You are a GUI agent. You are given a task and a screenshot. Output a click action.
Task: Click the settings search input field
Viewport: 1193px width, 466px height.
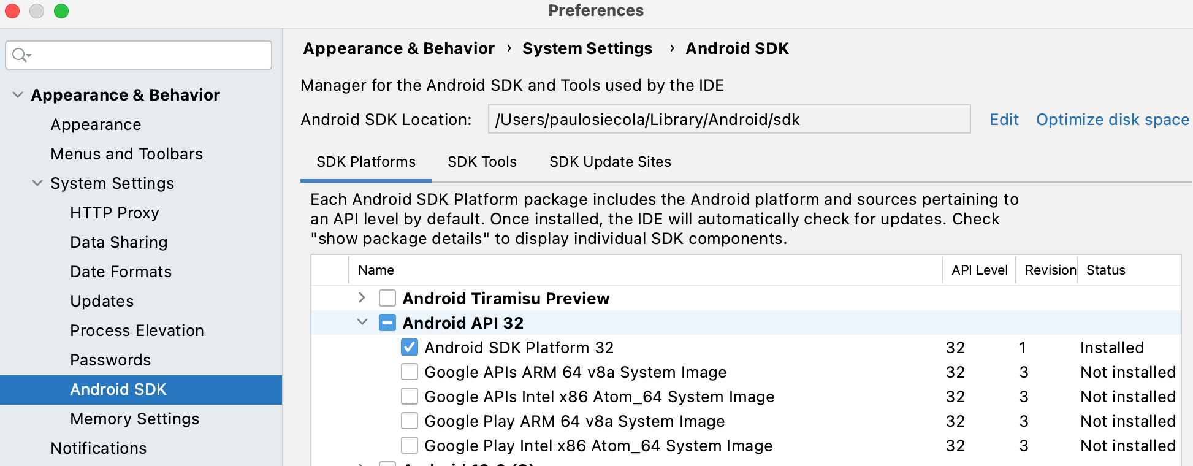(147, 55)
